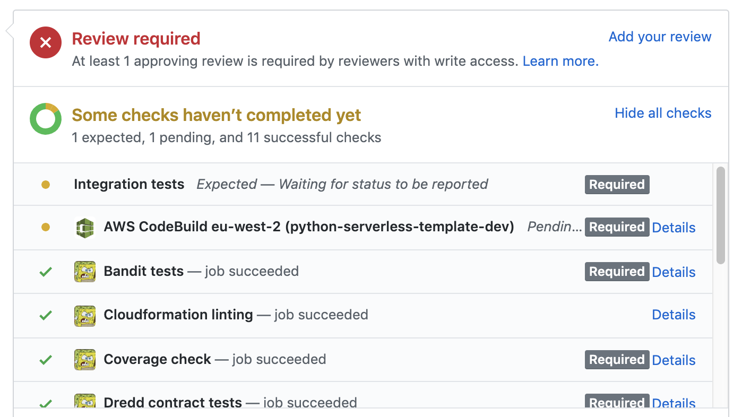Click the checks list scrollbar thumb

point(720,215)
